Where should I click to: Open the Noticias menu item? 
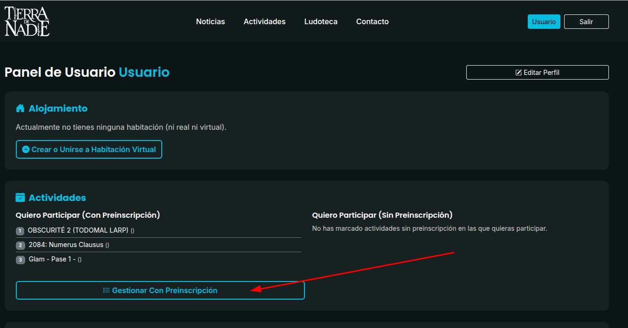pos(210,21)
